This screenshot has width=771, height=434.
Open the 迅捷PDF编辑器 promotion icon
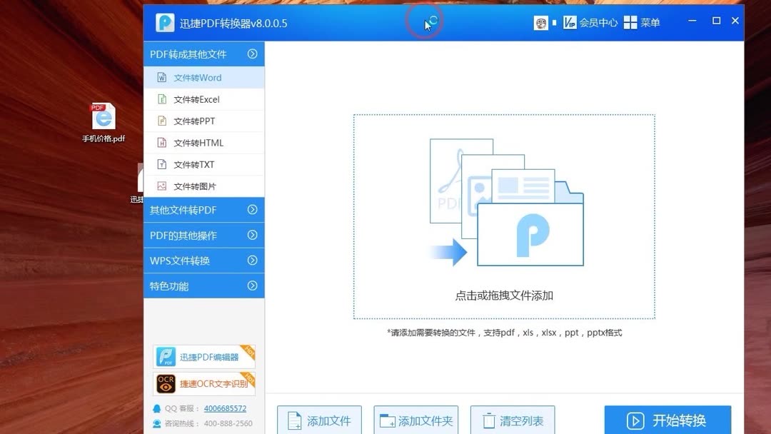click(x=165, y=356)
